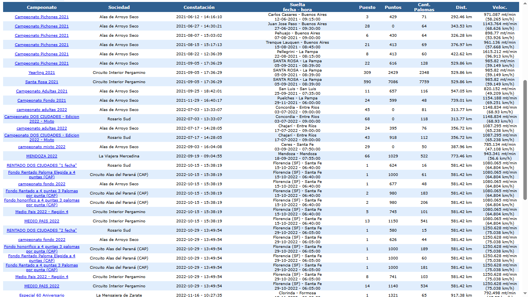Click the Veloc. column header
The height and width of the screenshot is (297, 528).
tap(500, 7)
